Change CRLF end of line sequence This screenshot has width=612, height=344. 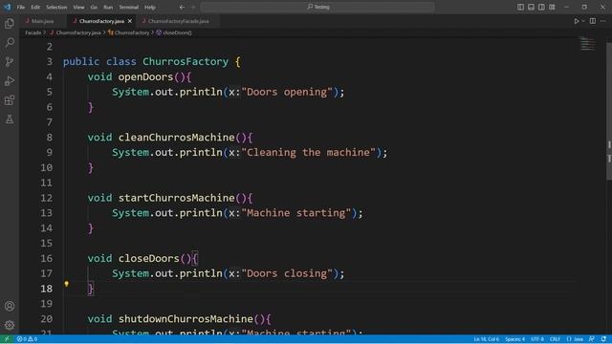coord(555,339)
